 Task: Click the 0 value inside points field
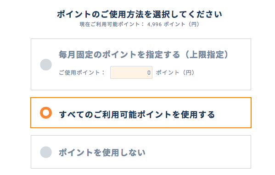[149, 73]
